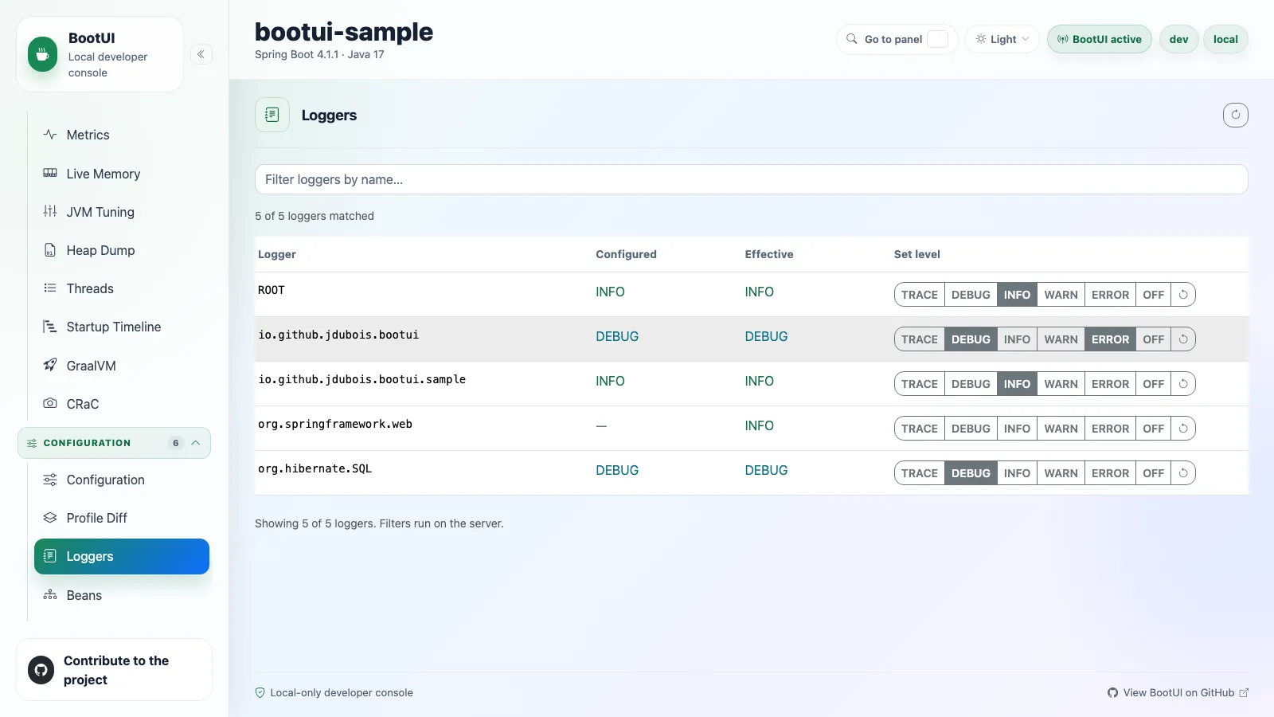Go to JVM Tuning

click(x=121, y=212)
